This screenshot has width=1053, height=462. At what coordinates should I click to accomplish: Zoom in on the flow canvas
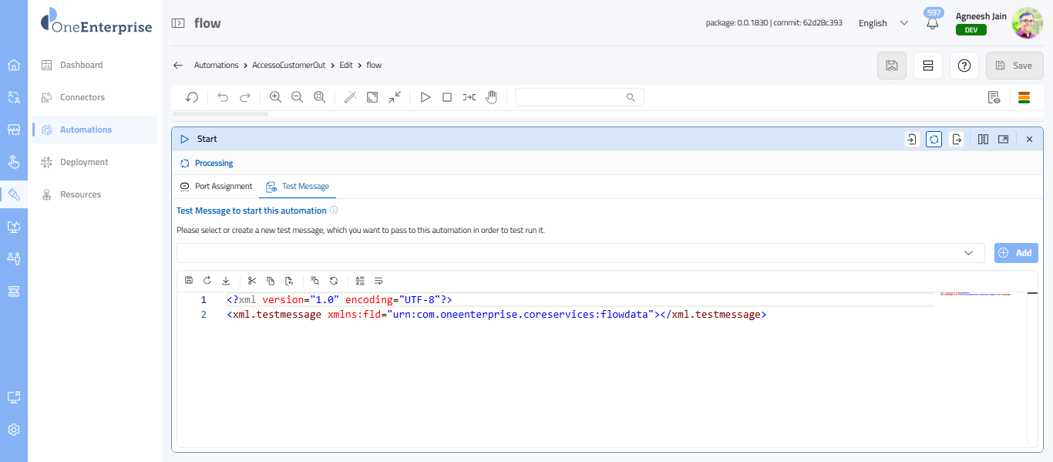pos(275,97)
